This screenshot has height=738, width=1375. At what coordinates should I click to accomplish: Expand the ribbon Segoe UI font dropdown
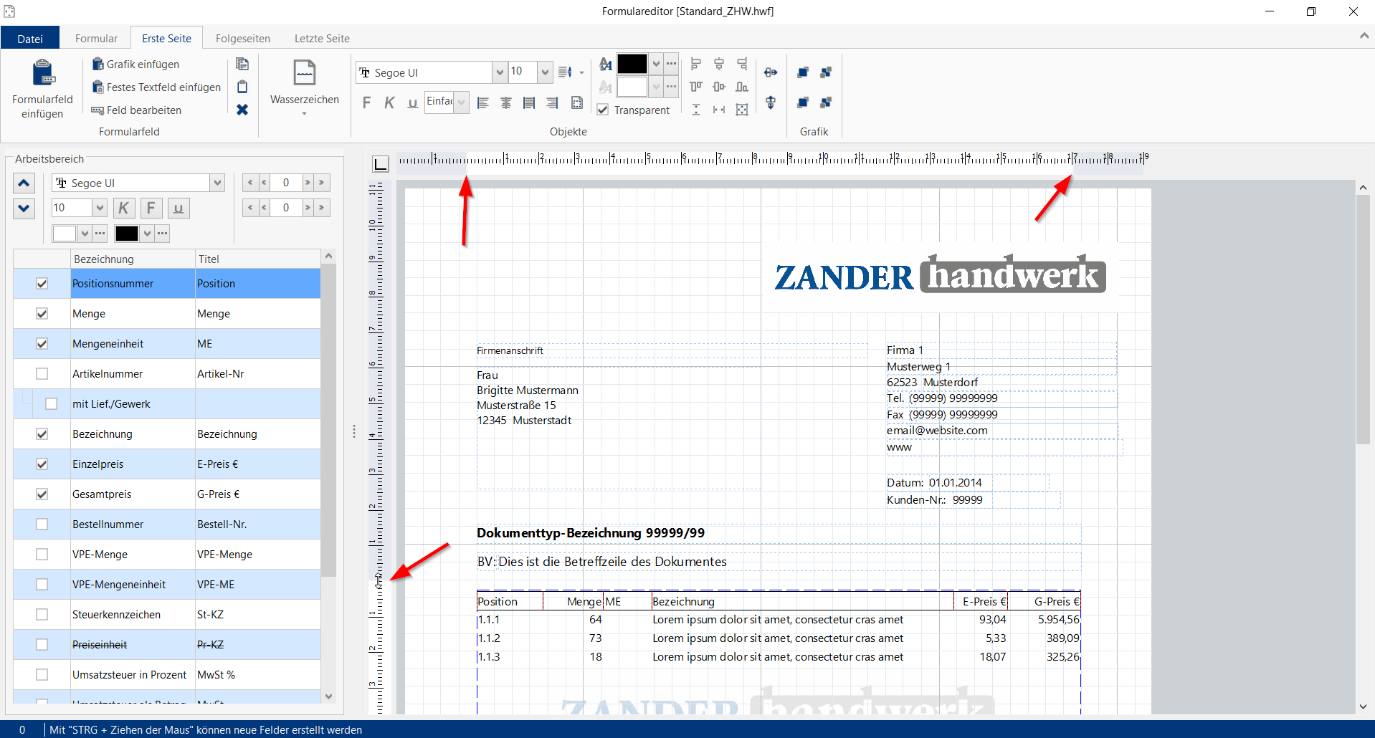(x=500, y=72)
